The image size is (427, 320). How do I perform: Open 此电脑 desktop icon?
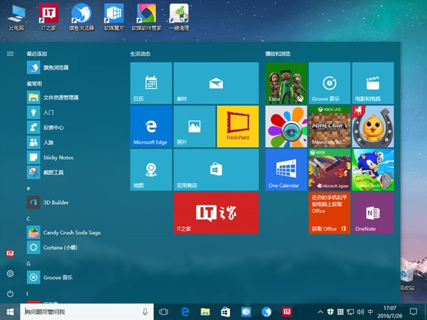[x=16, y=17]
